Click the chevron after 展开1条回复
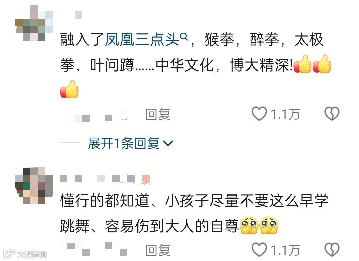The height and width of the screenshot is (261, 359). 168,143
